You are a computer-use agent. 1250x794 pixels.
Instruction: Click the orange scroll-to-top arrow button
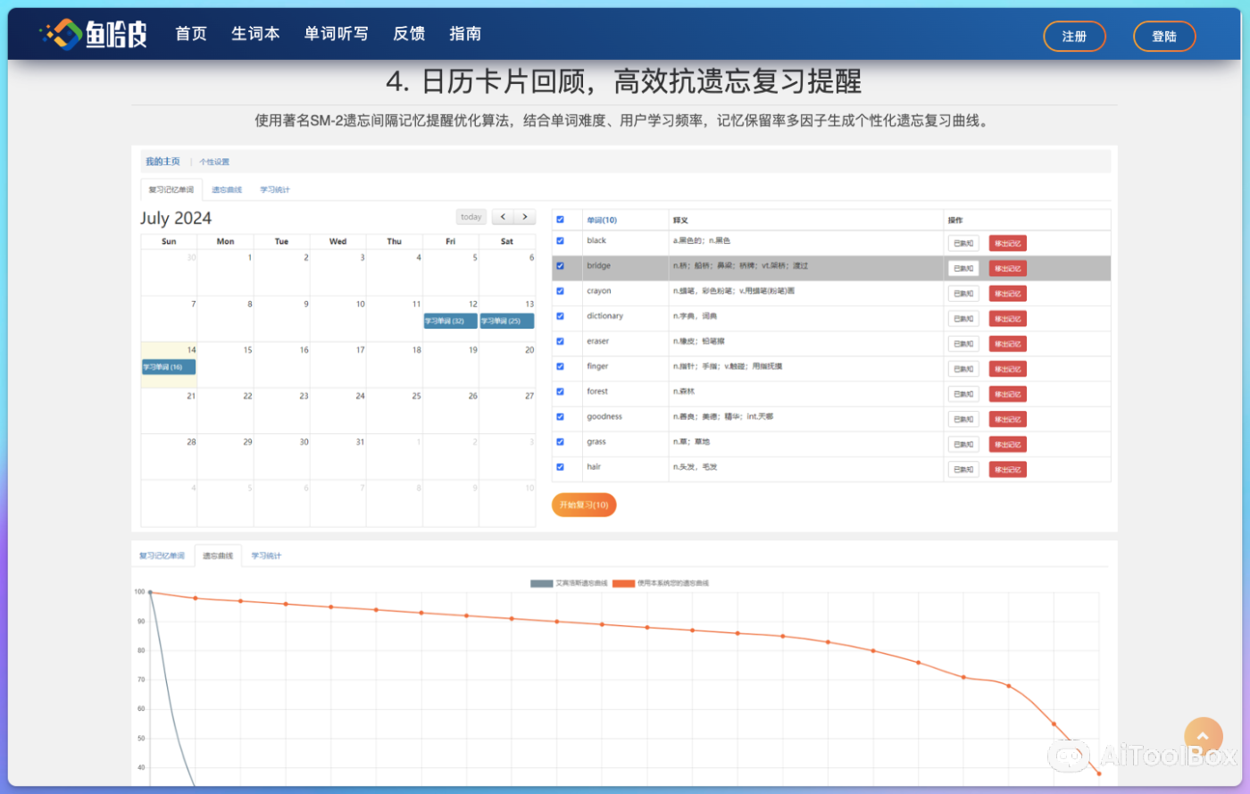click(1202, 737)
